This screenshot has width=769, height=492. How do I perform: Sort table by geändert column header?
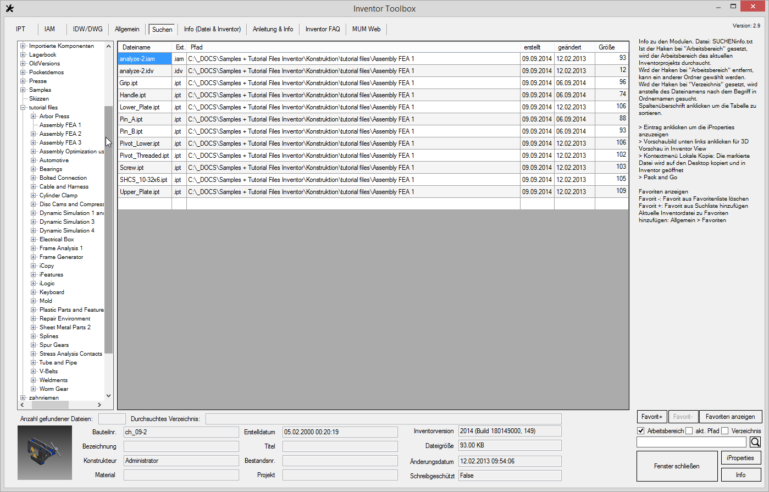[574, 47]
